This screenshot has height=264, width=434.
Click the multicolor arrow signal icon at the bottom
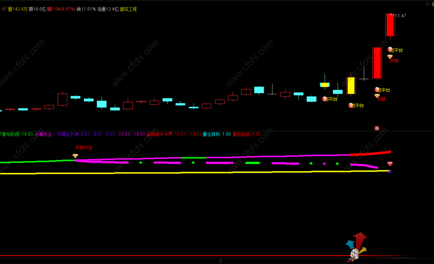(356, 247)
